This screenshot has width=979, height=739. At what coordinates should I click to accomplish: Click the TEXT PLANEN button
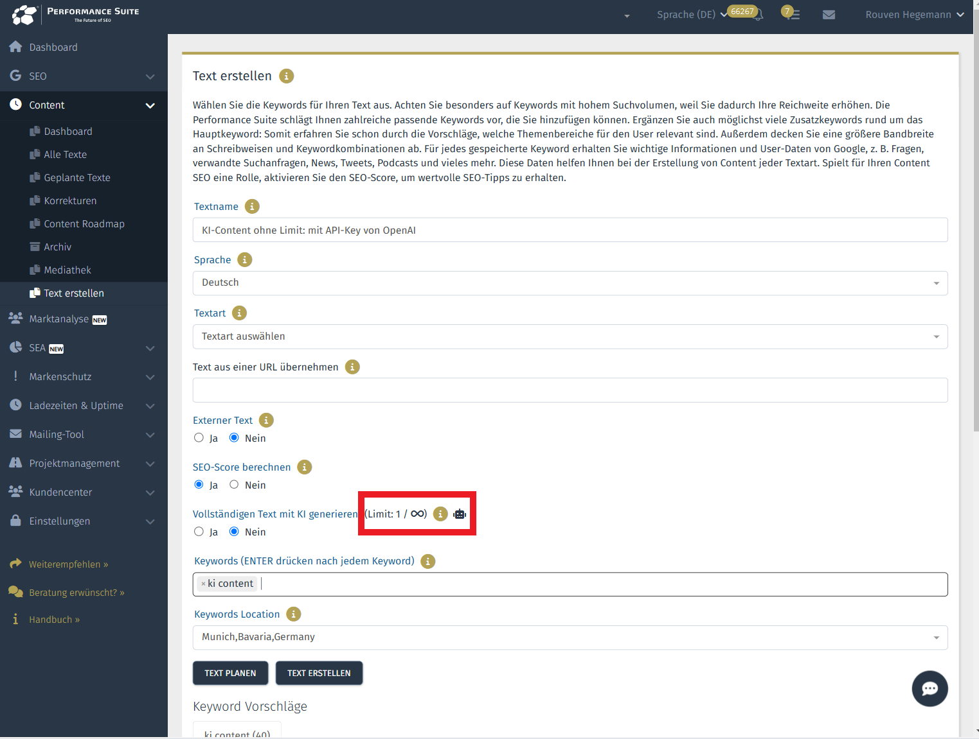230,673
